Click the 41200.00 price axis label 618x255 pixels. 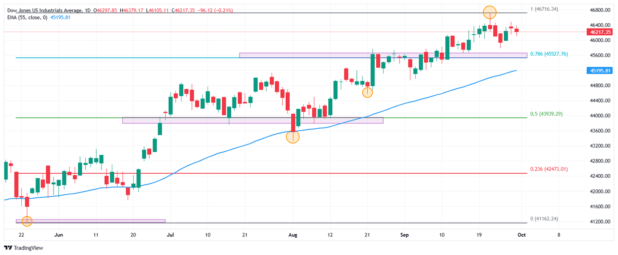coord(600,222)
